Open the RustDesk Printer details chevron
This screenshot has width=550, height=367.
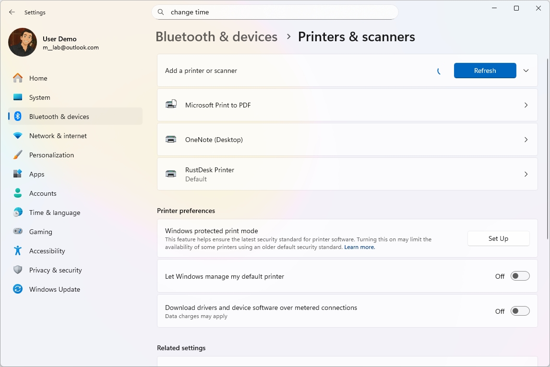(526, 174)
